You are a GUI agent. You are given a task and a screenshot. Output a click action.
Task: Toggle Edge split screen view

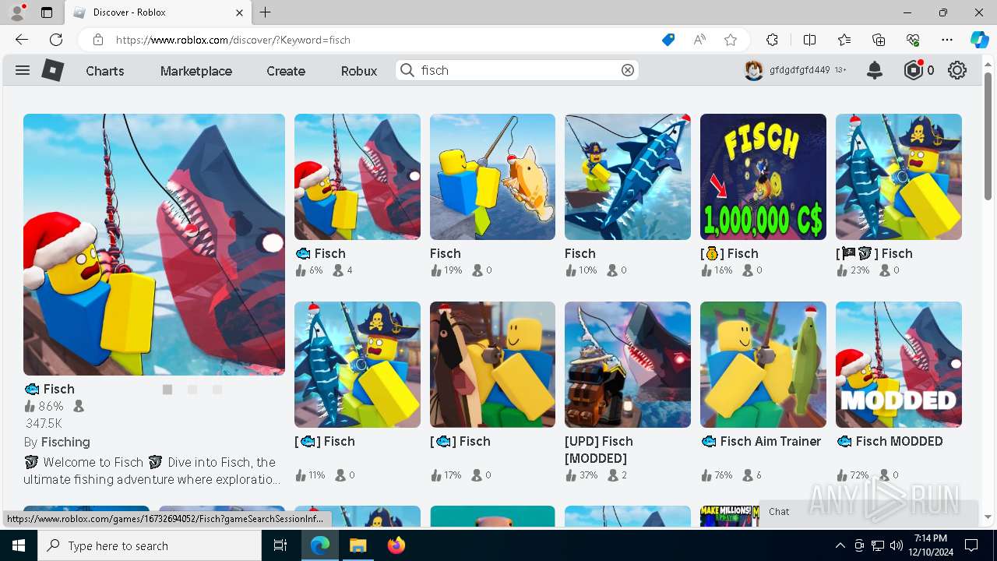(x=809, y=40)
